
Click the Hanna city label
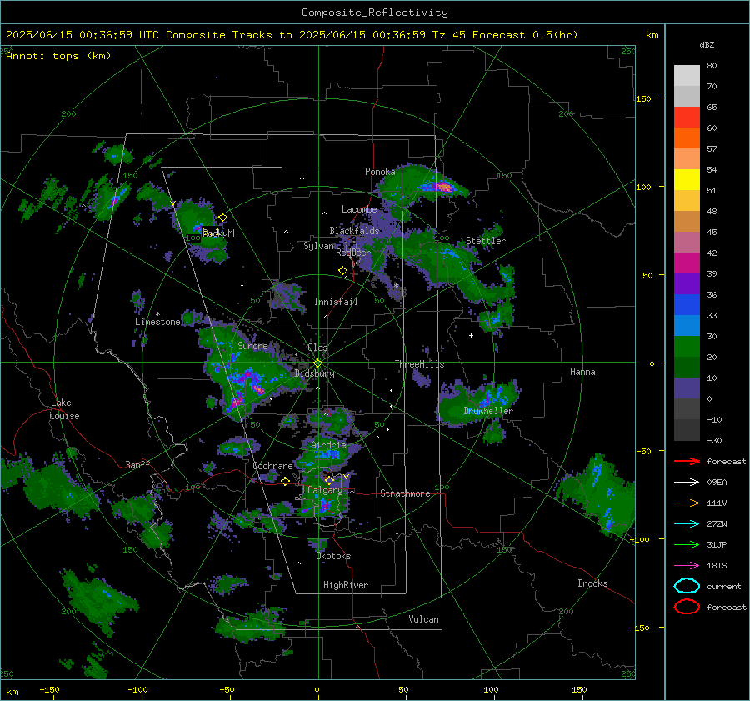pyautogui.click(x=582, y=372)
